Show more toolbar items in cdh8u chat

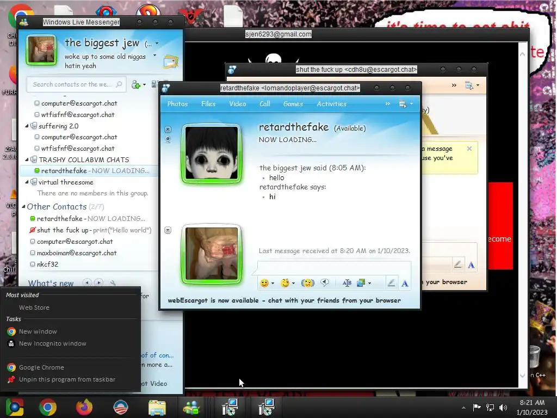pyautogui.click(x=454, y=85)
